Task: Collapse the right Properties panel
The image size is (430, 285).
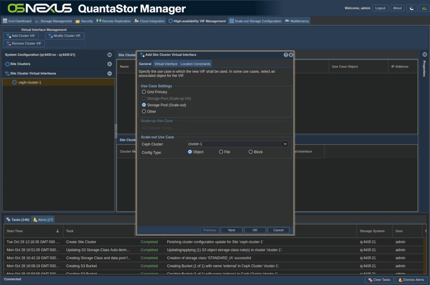Action: pyautogui.click(x=425, y=55)
